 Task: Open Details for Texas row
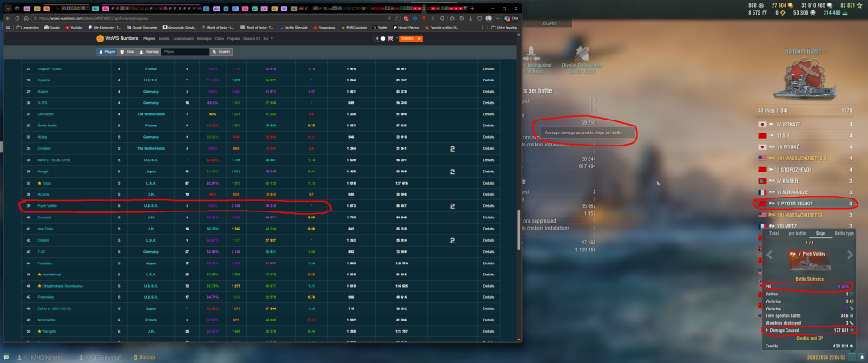488,183
